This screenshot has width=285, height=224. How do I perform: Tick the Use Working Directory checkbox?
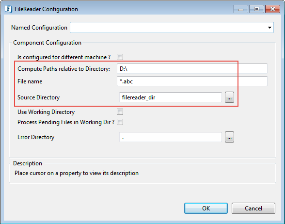[120, 112]
